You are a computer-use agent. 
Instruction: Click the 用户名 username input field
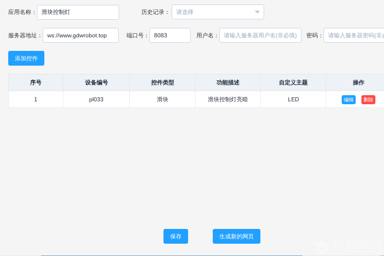tap(260, 36)
